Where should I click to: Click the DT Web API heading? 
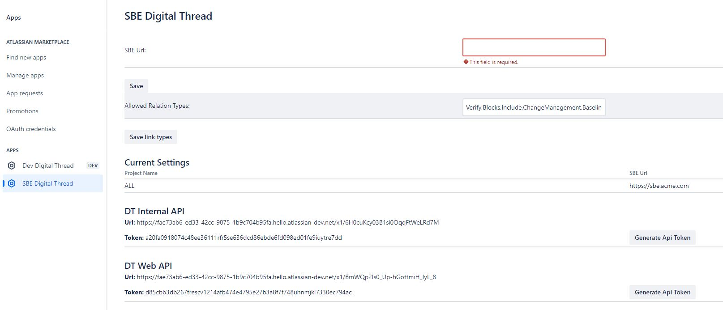(x=148, y=266)
